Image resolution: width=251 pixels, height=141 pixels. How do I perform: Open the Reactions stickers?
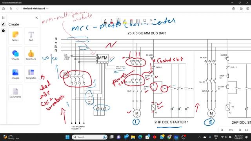tap(31, 55)
